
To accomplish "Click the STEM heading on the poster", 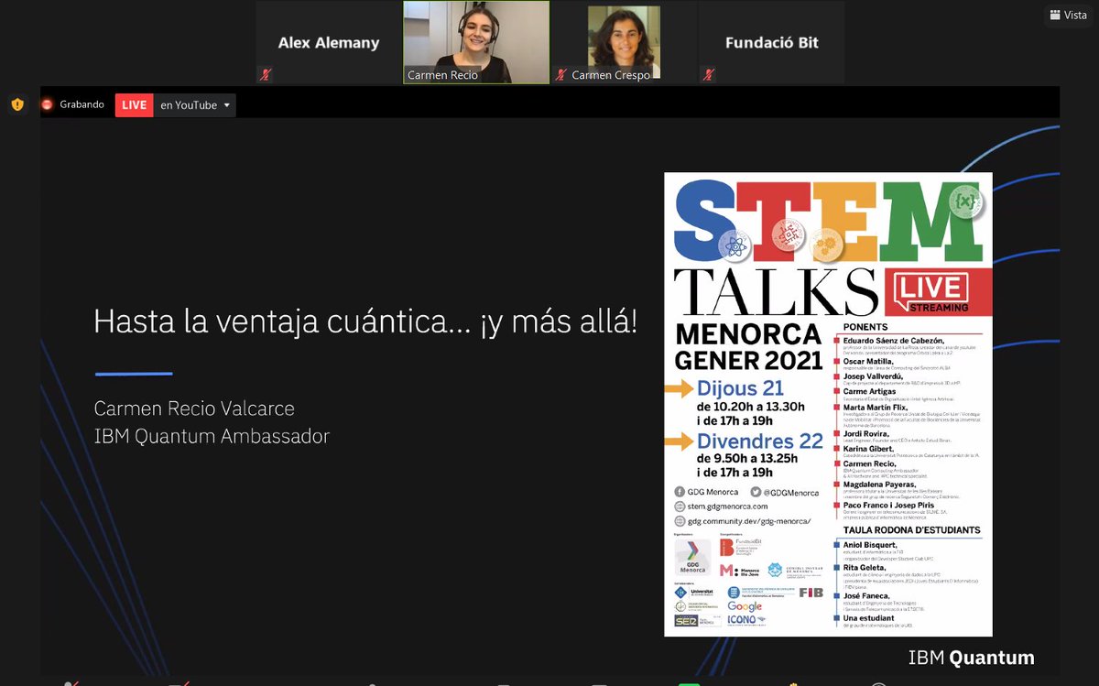I will click(x=828, y=219).
